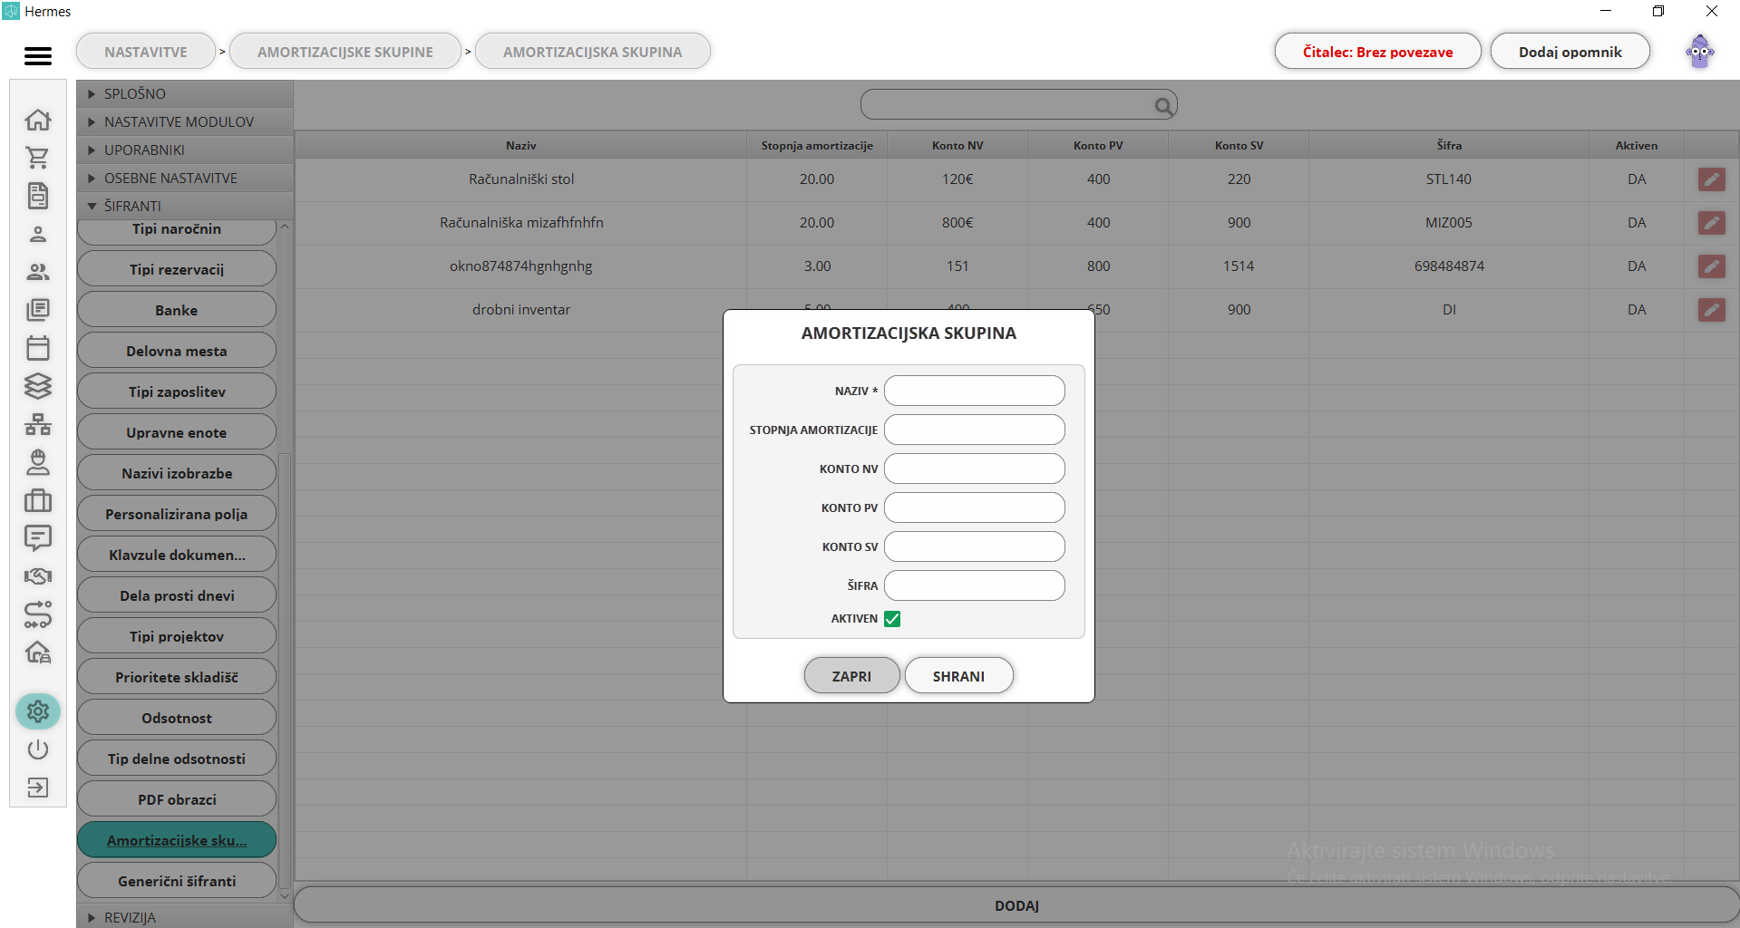
Task: Go to AMORTIZACIJSKE SKUPINE breadcrumb
Action: (345, 52)
